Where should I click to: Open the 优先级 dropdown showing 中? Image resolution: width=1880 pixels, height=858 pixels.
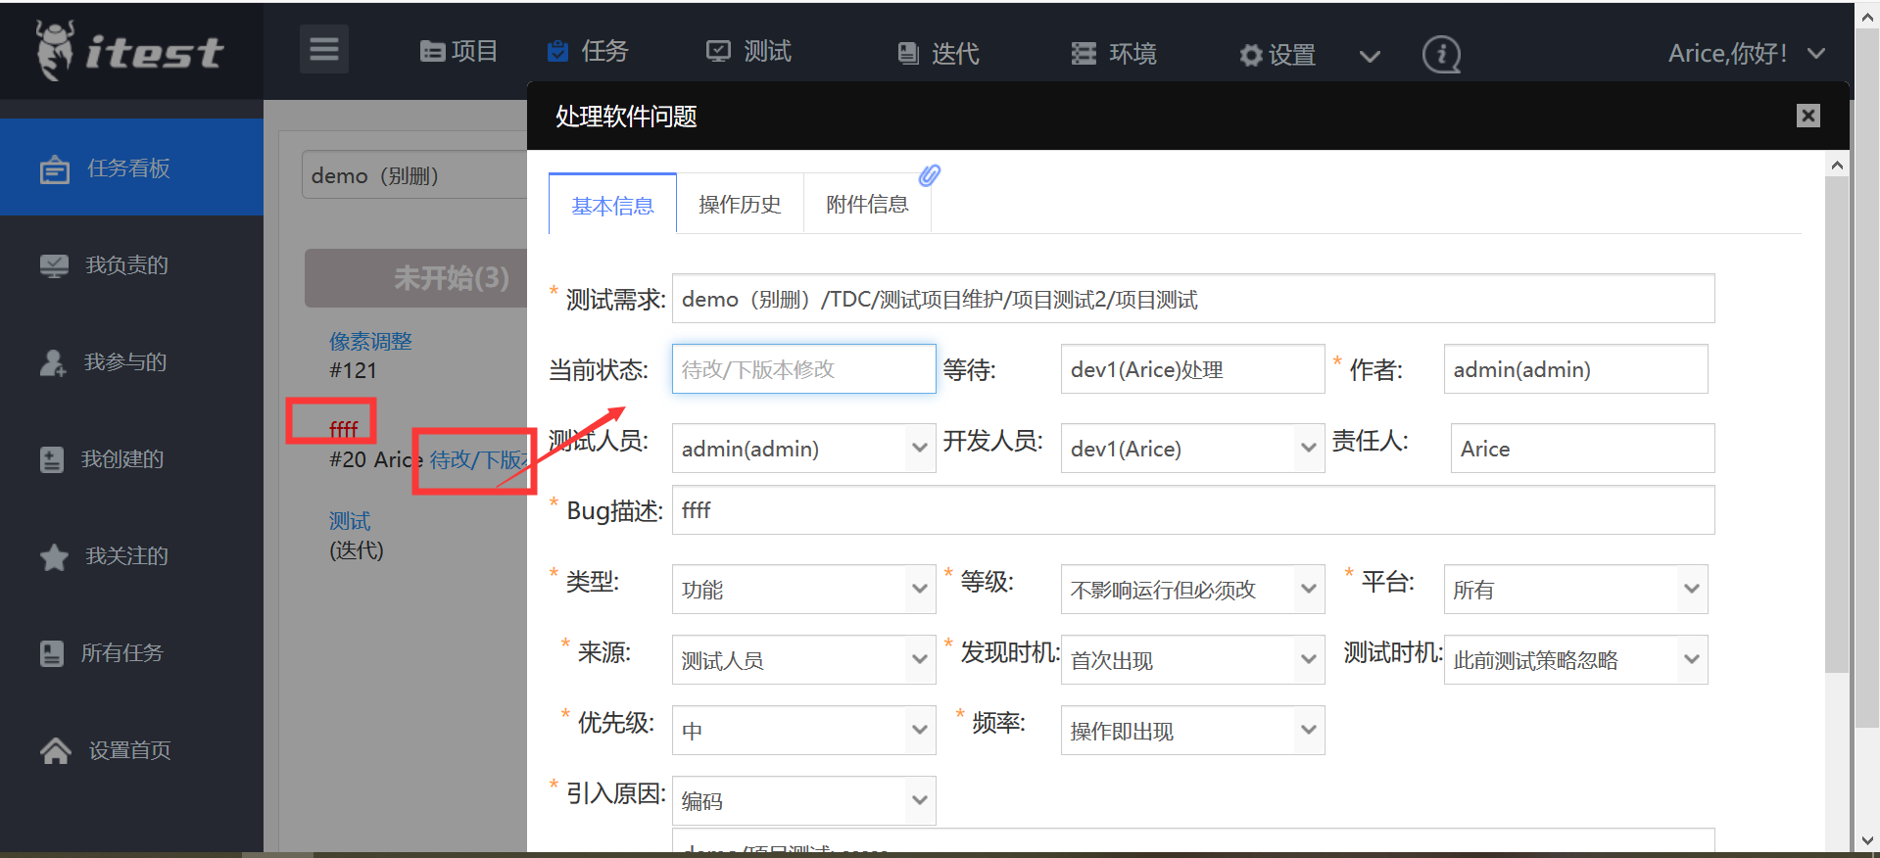point(804,731)
